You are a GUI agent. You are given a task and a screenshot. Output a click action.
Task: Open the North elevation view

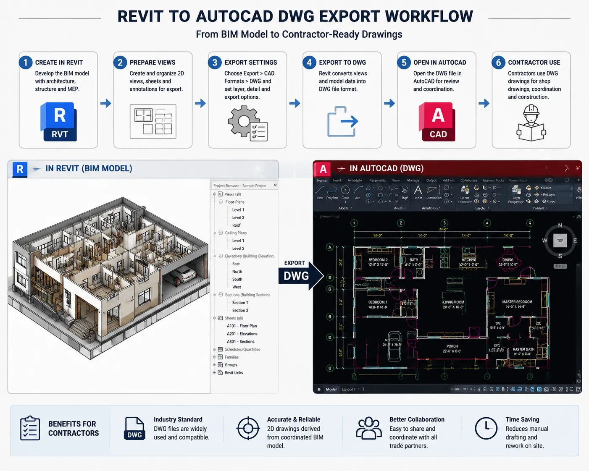237,272
